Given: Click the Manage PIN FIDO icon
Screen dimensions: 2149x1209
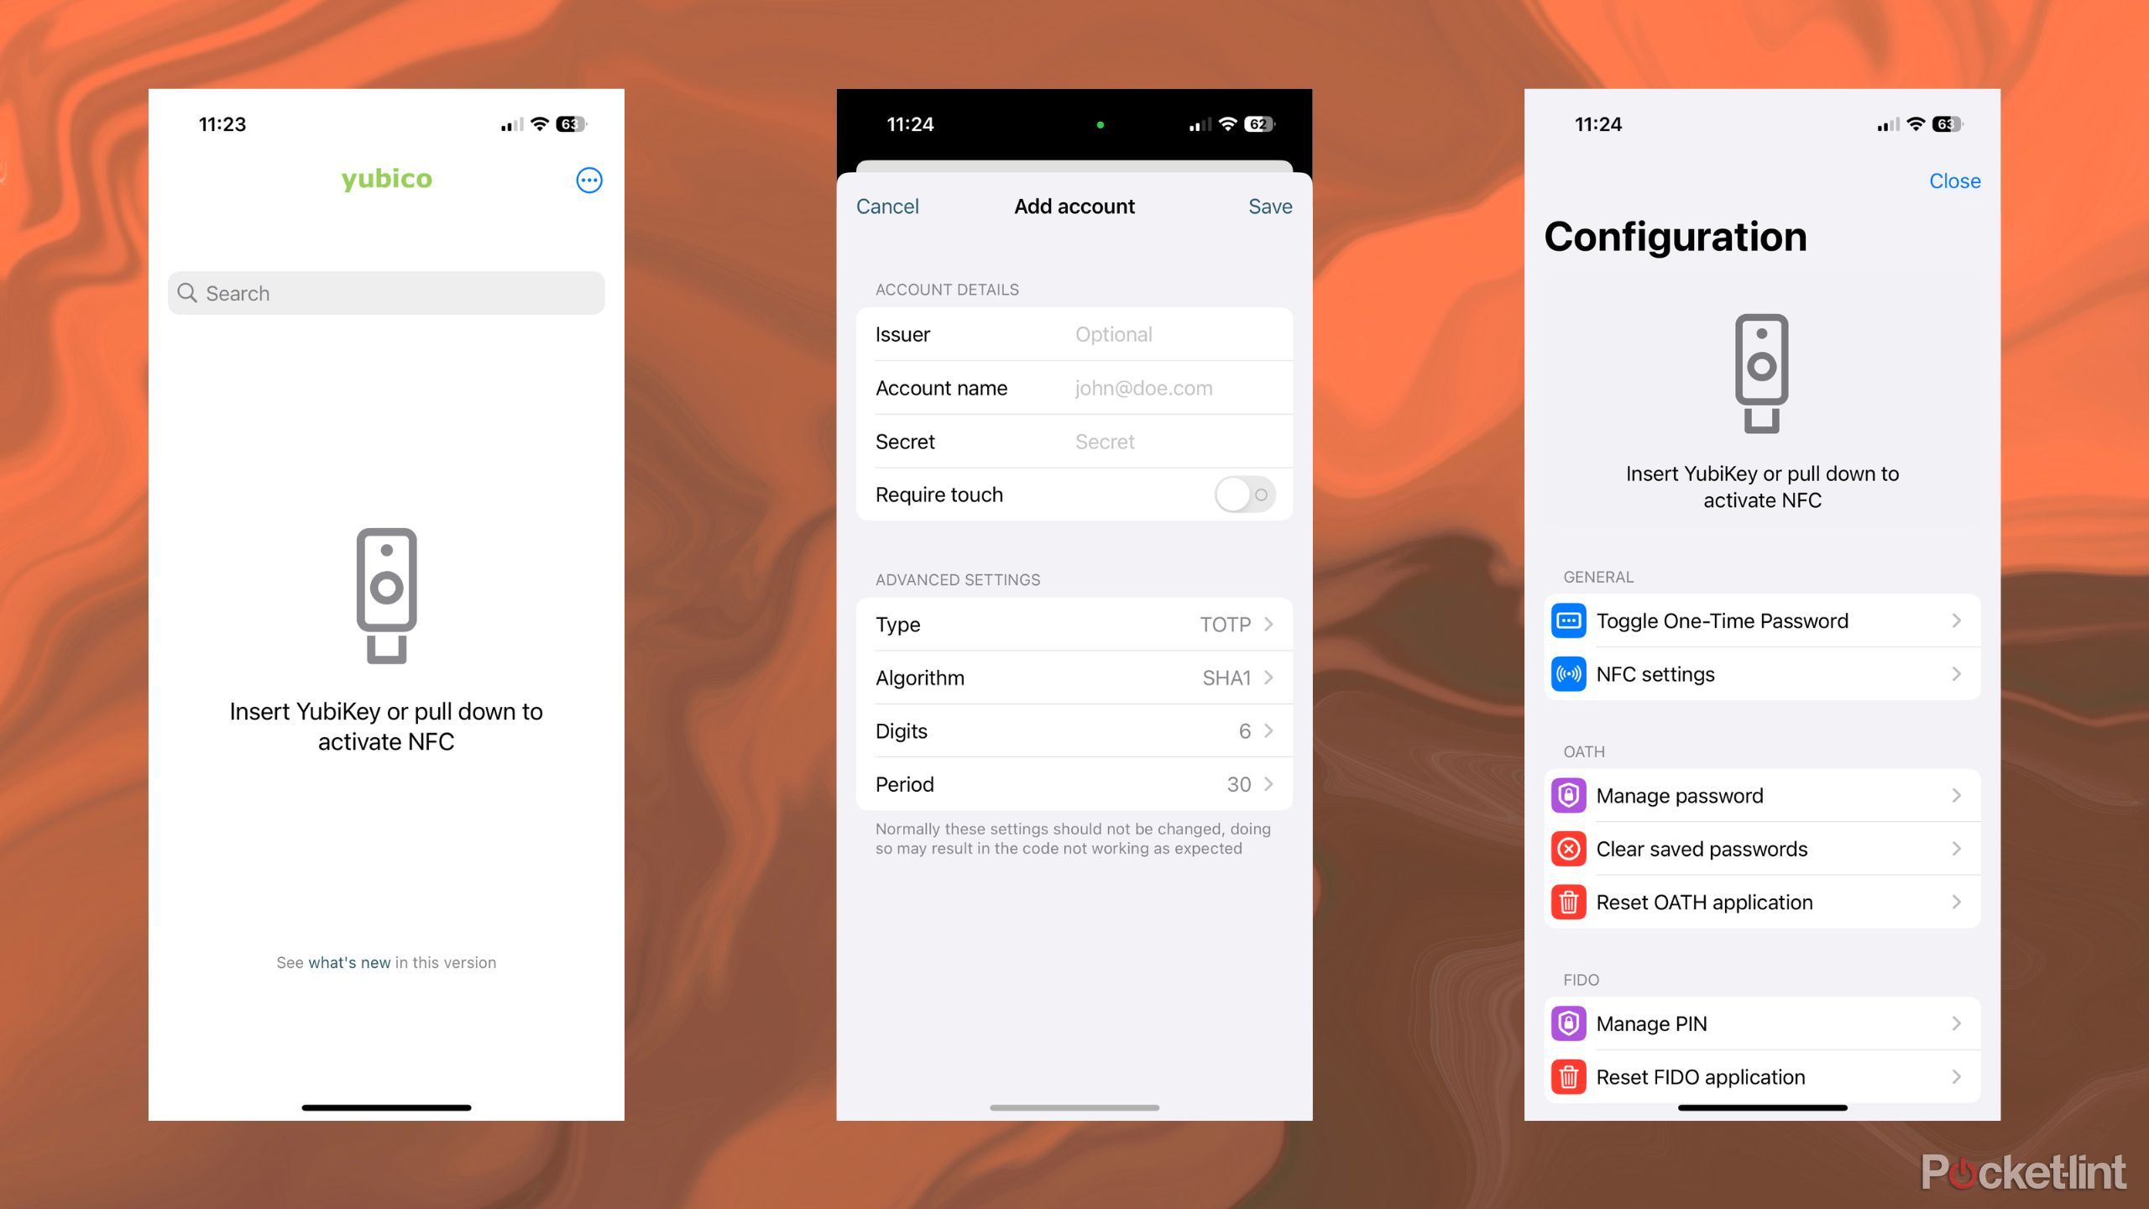Looking at the screenshot, I should (1567, 1024).
